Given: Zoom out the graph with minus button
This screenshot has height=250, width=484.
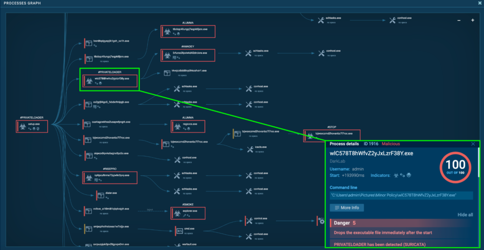Looking at the screenshot, I should pos(458,20).
